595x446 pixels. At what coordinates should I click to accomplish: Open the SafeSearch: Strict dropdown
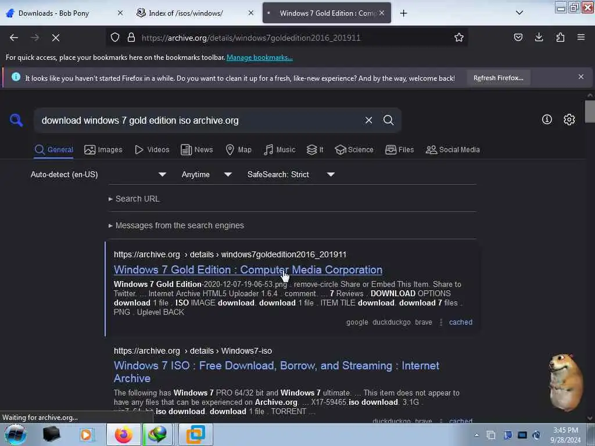[x=291, y=174]
